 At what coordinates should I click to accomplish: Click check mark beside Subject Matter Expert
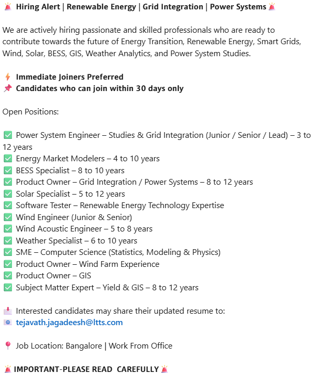pyautogui.click(x=8, y=287)
